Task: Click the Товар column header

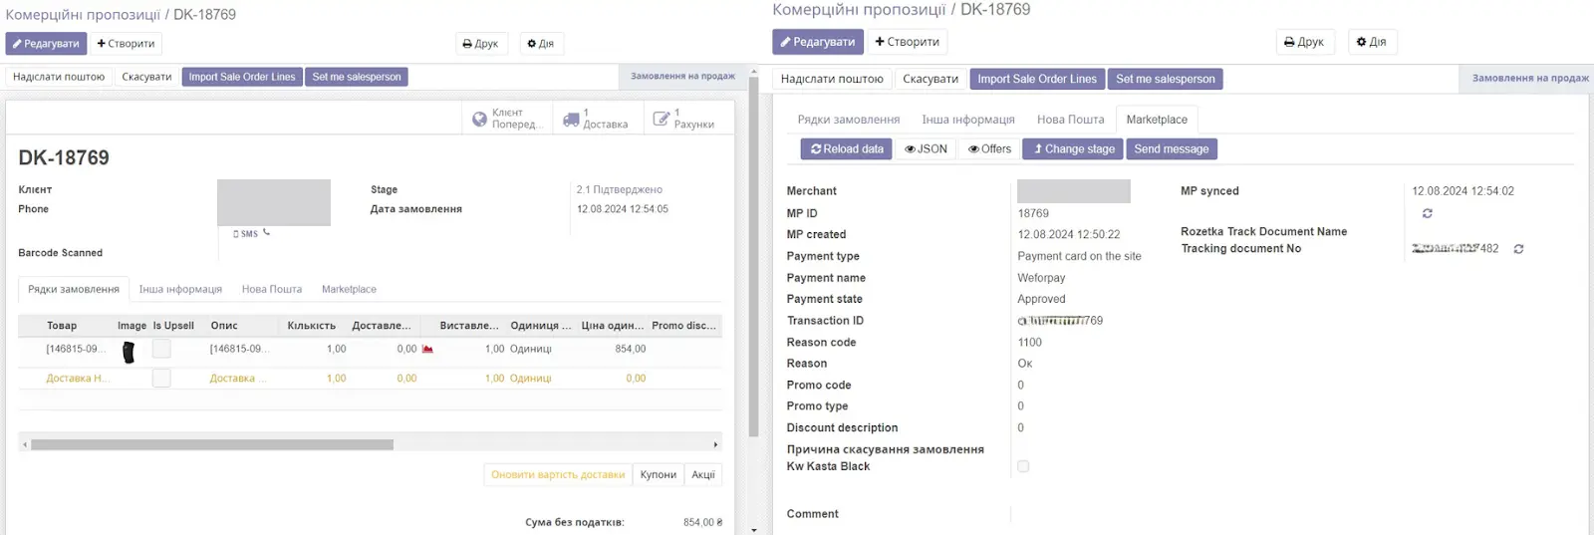Action: click(62, 326)
